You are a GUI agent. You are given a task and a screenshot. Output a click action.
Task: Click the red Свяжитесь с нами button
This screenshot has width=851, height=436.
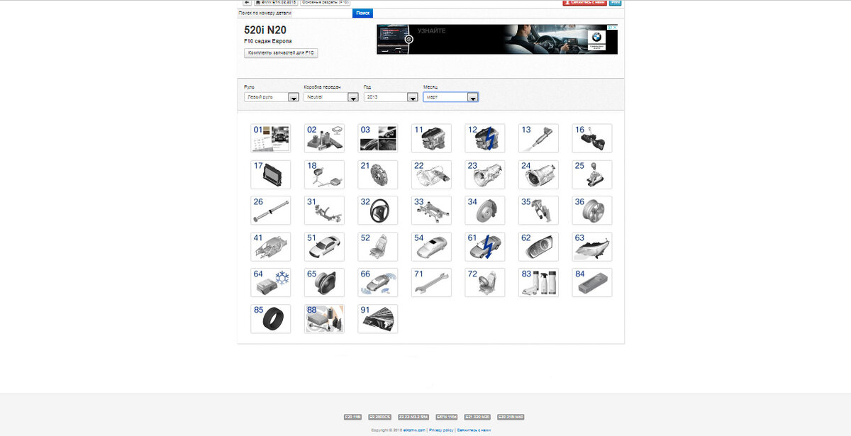(584, 3)
